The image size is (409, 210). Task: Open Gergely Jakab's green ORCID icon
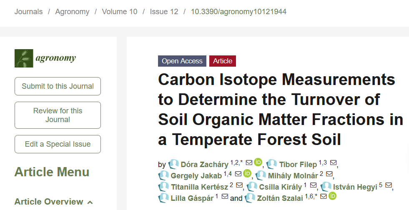[x=247, y=173]
